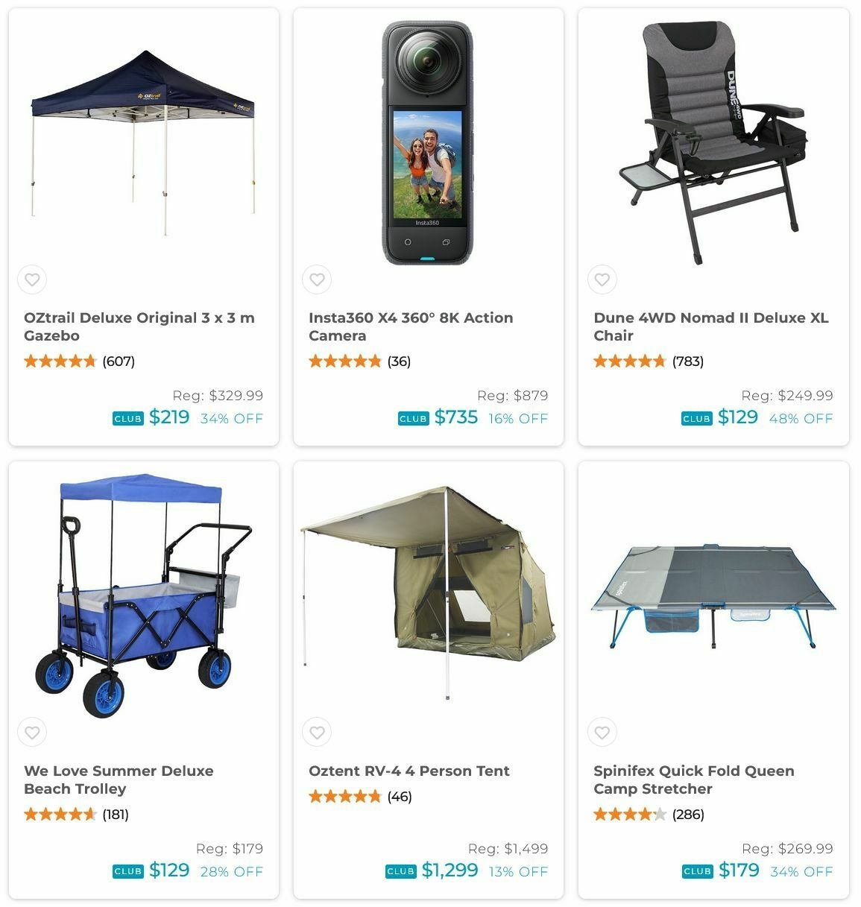Toggle wishlist heart for Dune 4WD Nomad chair
Screen dimensions: 861x907
coord(602,280)
